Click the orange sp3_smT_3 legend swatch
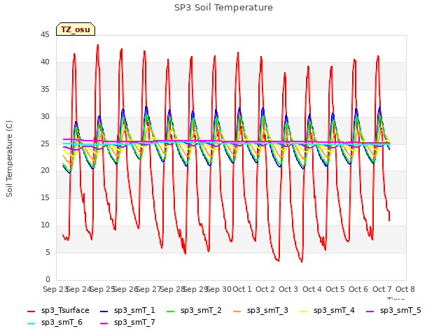Screen dimensions: 448x336 pyautogui.click(x=237, y=311)
